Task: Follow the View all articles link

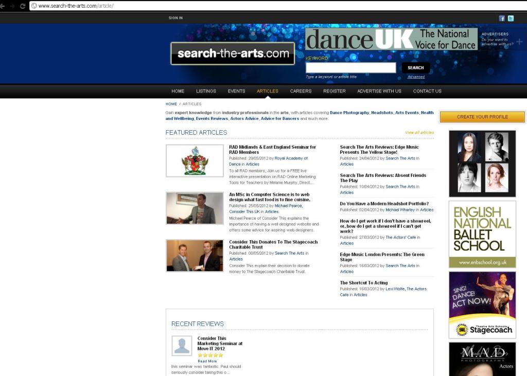Action: click(419, 132)
